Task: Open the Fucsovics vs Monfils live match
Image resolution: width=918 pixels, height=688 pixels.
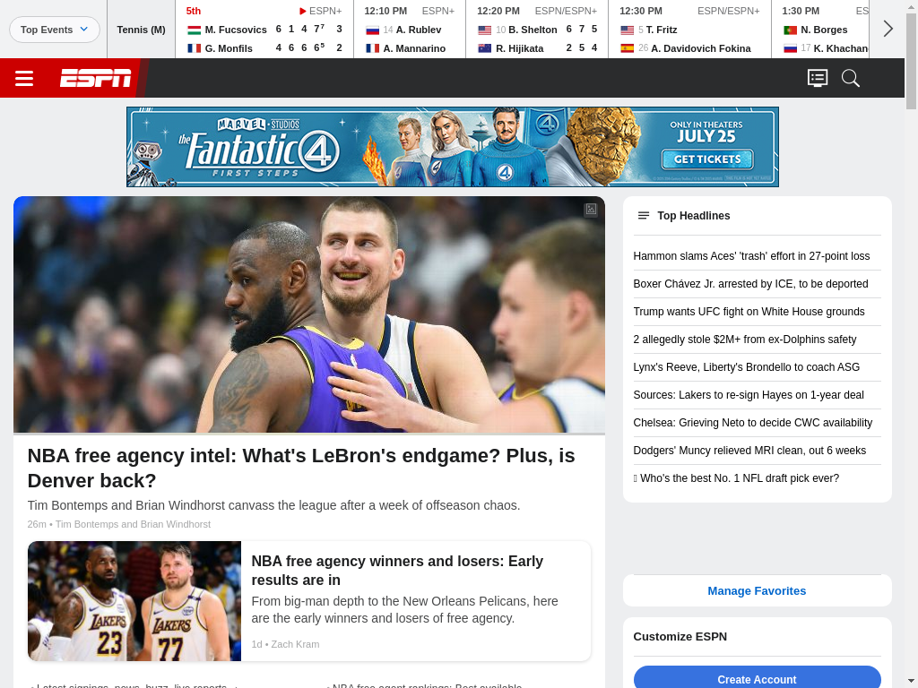Action: 264,30
